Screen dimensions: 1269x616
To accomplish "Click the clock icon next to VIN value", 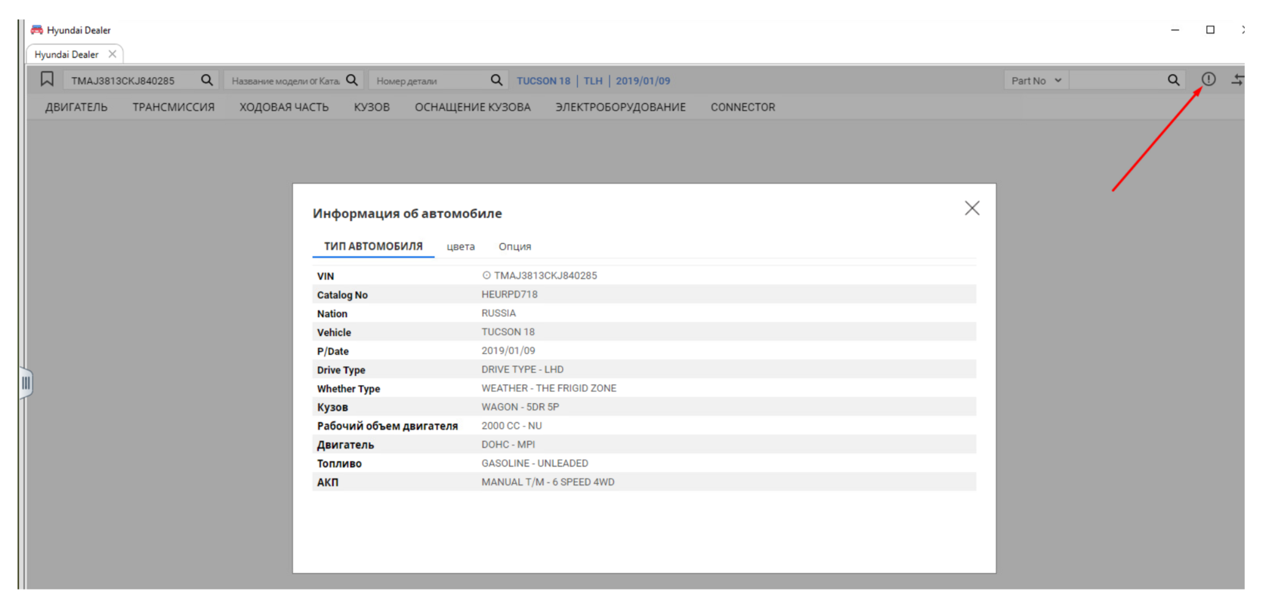I will pos(486,276).
